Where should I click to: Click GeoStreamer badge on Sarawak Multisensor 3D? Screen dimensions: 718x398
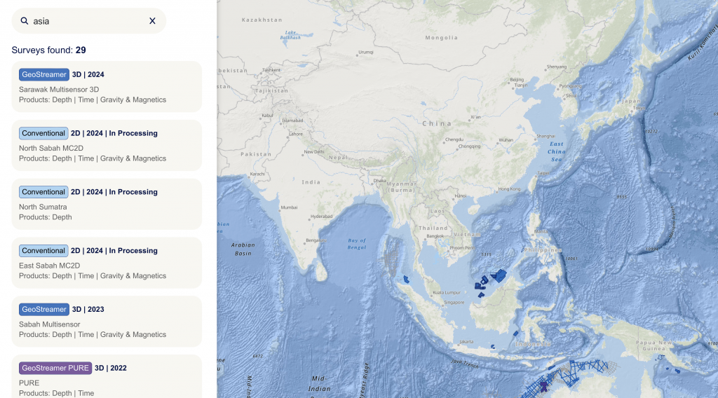tap(44, 74)
